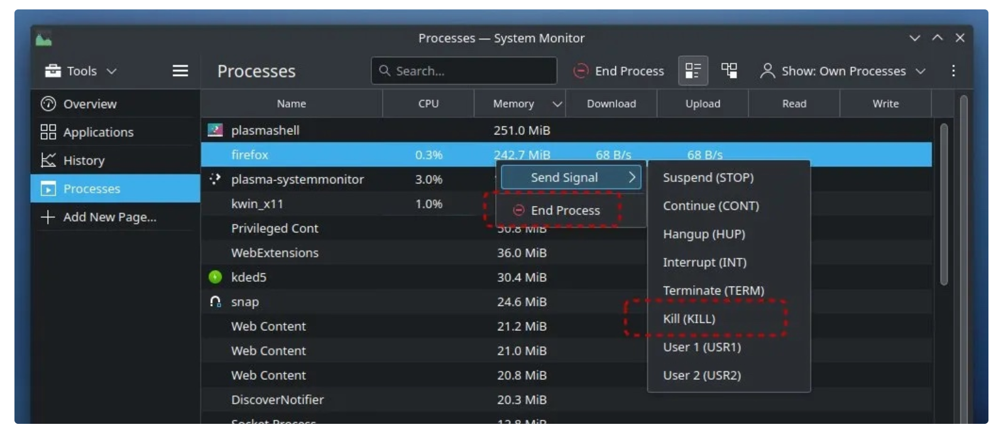The image size is (996, 432).
Task: Go to the Overview page
Action: point(115,104)
